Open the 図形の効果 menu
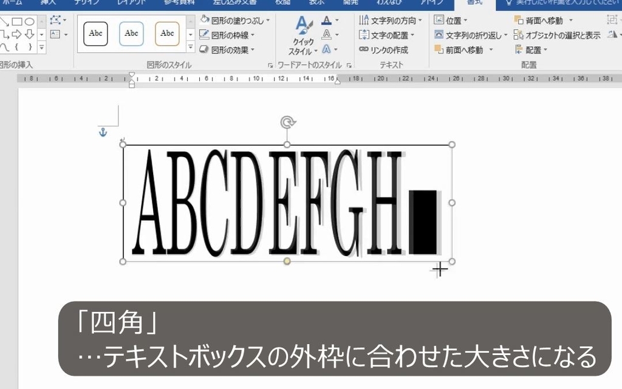The height and width of the screenshot is (389, 622). pyautogui.click(x=227, y=50)
